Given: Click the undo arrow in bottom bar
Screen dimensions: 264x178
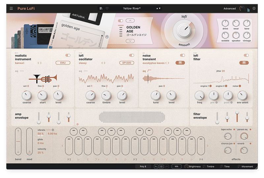Looking at the screenshot, I should click(156, 166).
